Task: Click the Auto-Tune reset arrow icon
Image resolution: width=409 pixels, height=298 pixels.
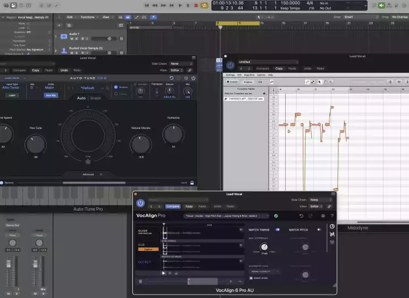Action: pos(172,78)
